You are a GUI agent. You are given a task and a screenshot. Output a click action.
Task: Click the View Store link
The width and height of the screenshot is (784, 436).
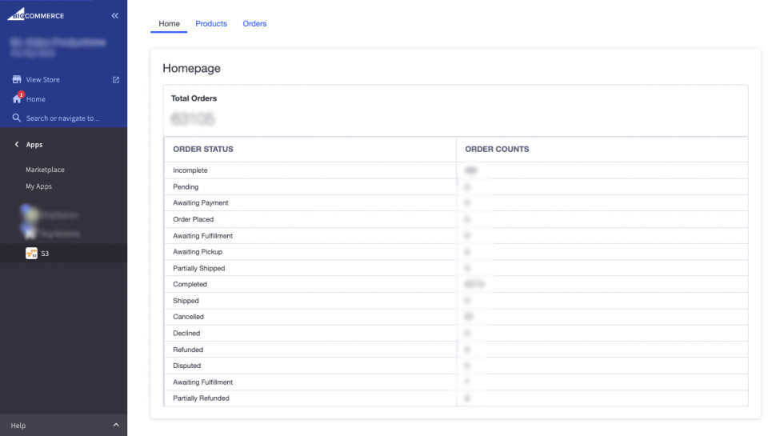click(43, 80)
